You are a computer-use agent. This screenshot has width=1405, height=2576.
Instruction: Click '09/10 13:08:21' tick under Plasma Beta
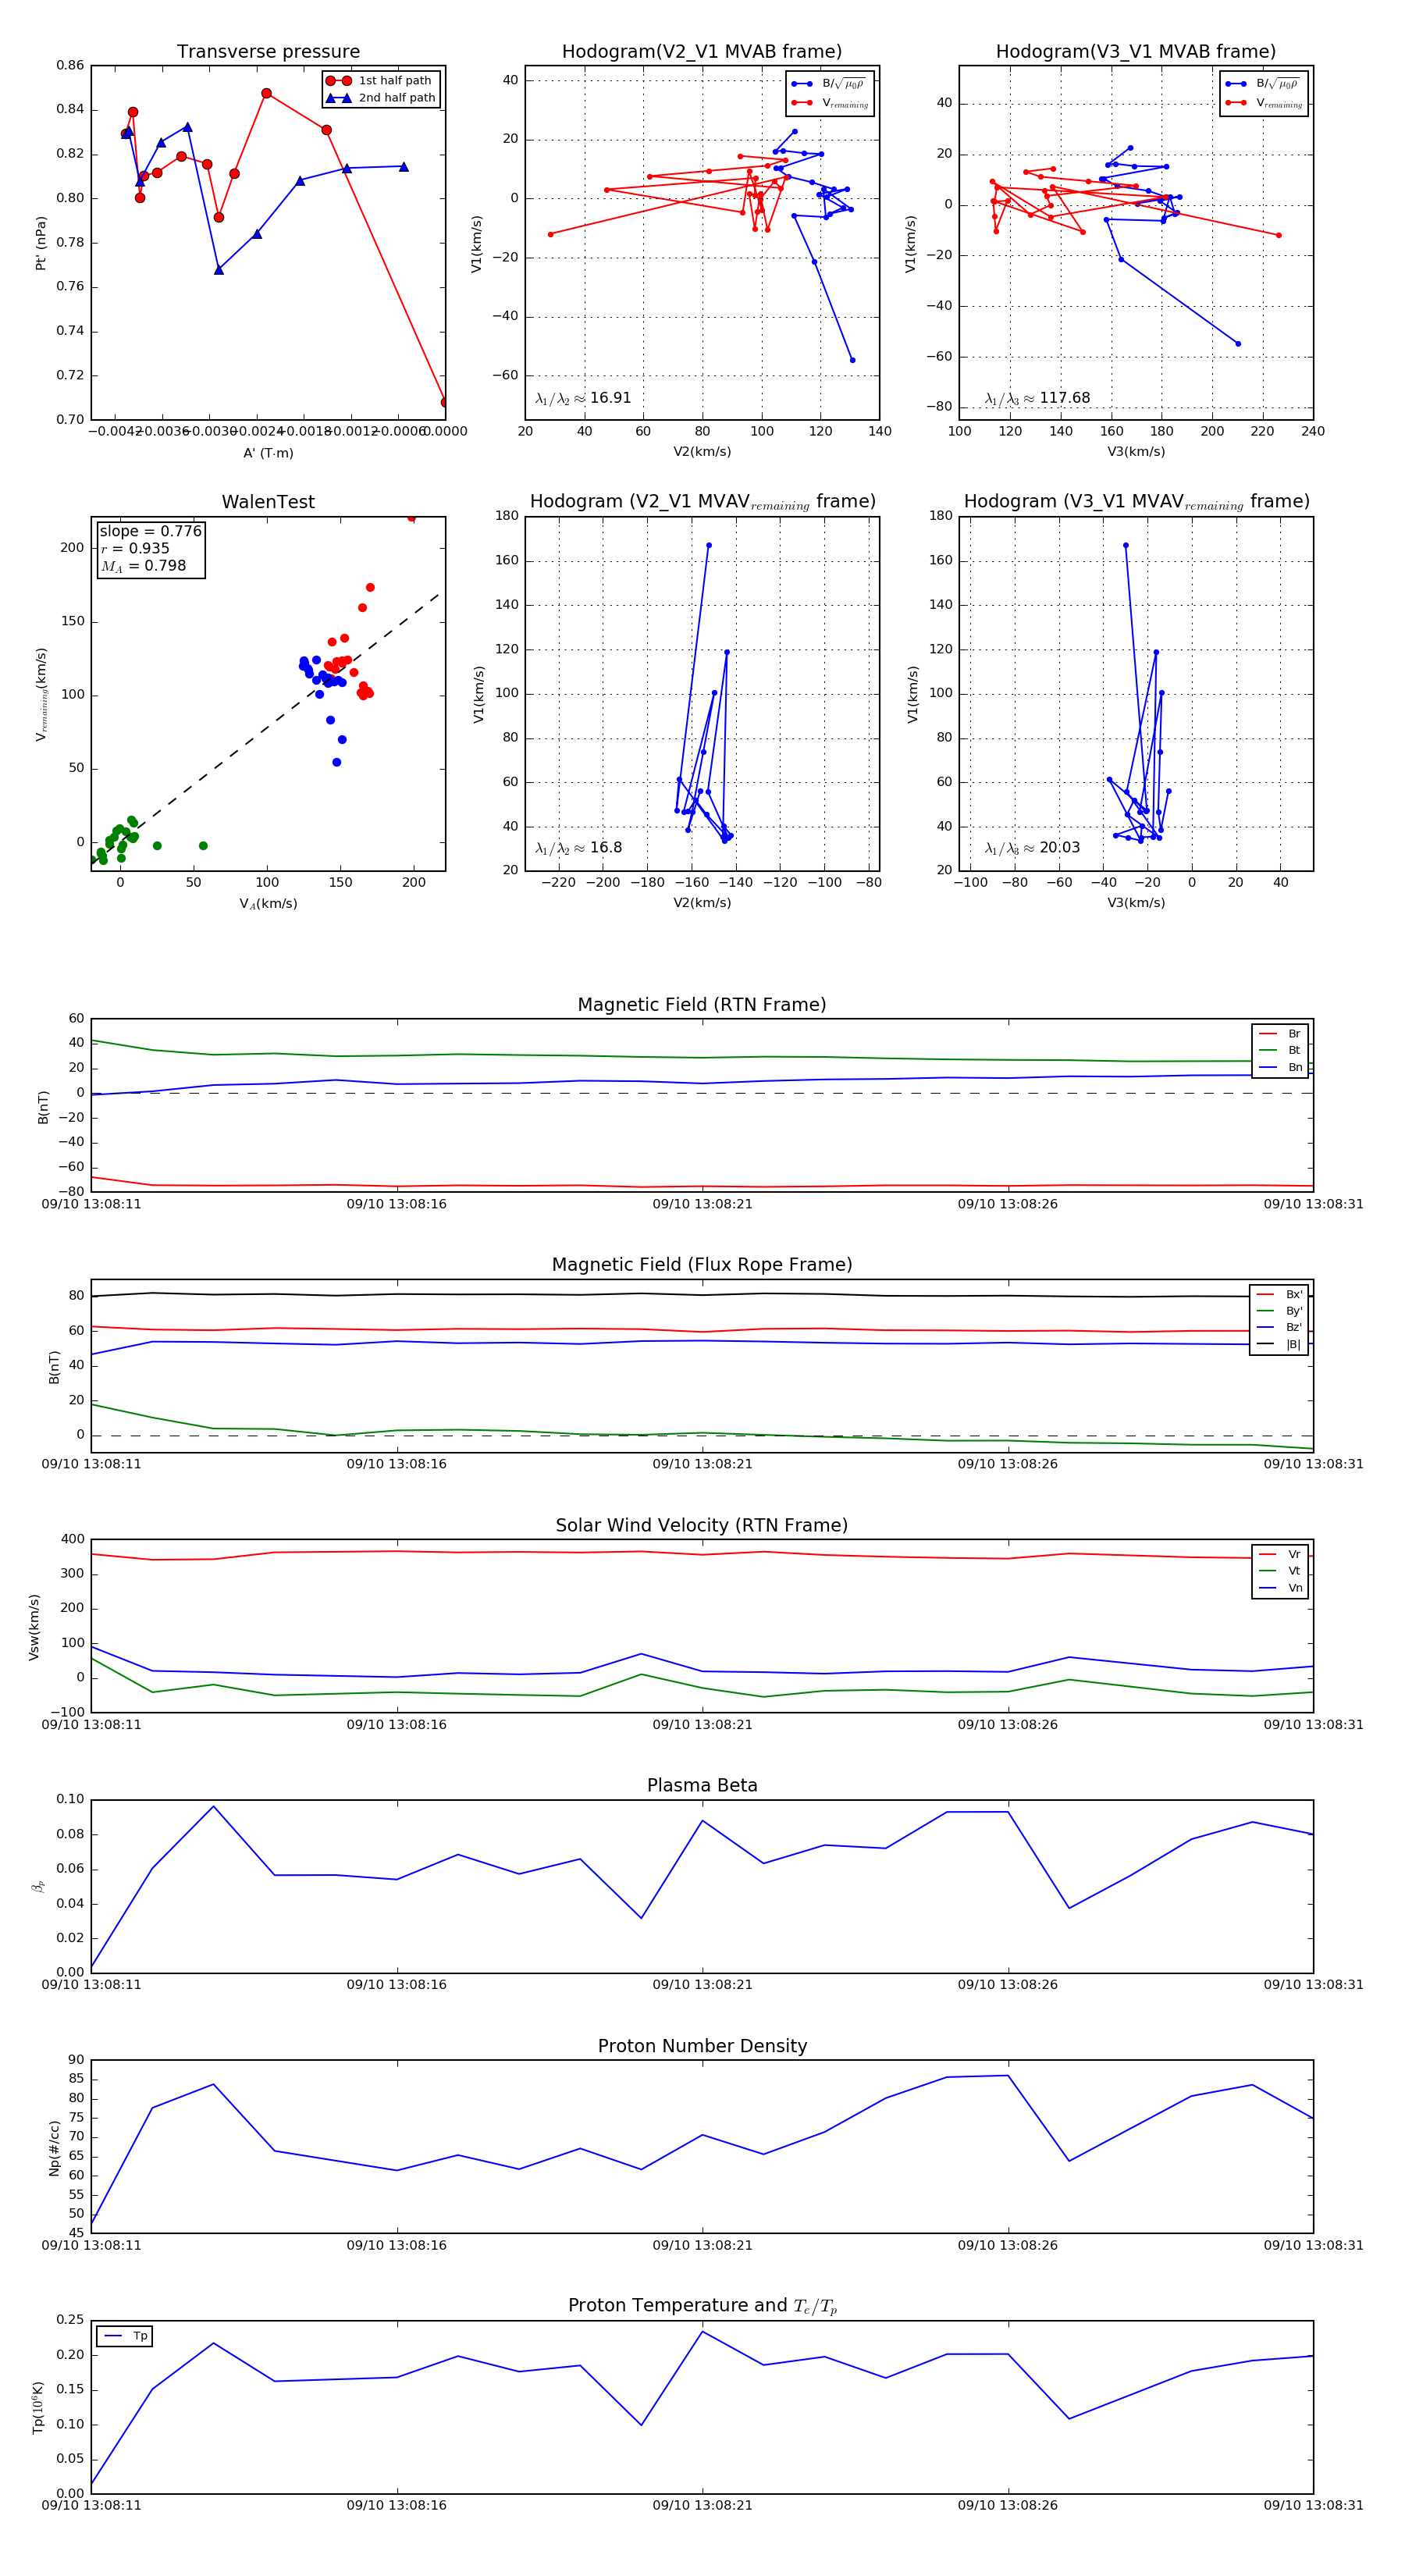point(702,1984)
